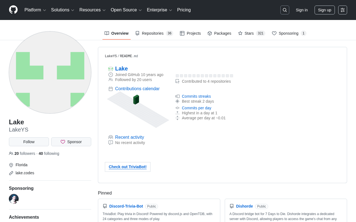Expand the Solutions dropdown menu
The height and width of the screenshot is (222, 356).
63,10
